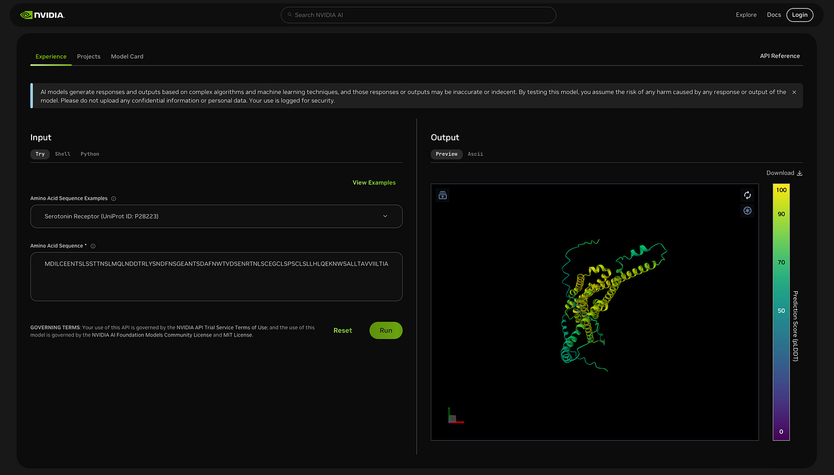Click the 90 label on color scale
The height and width of the screenshot is (475, 834).
(781, 214)
